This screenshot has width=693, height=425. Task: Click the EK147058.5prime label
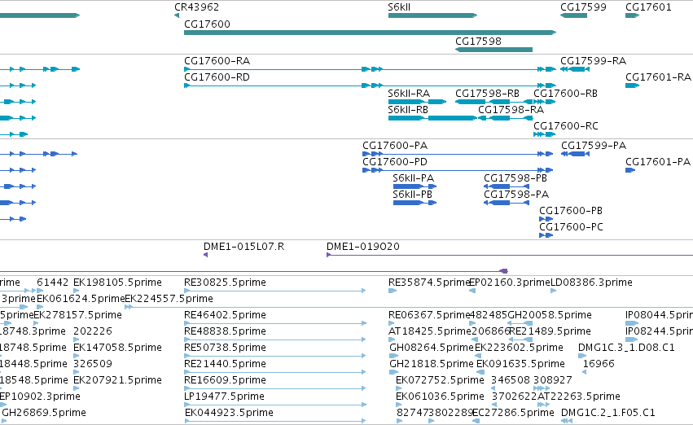coord(117,348)
